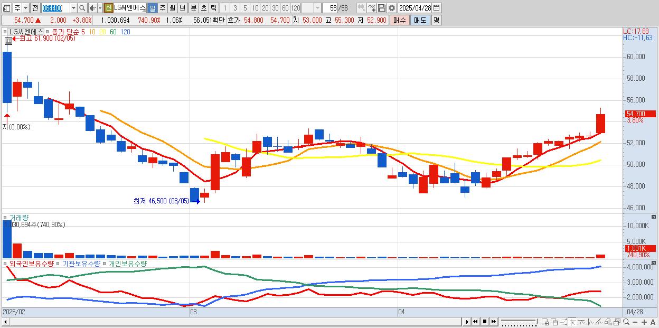Click the minus zoom-out icon at bottom

(635, 322)
